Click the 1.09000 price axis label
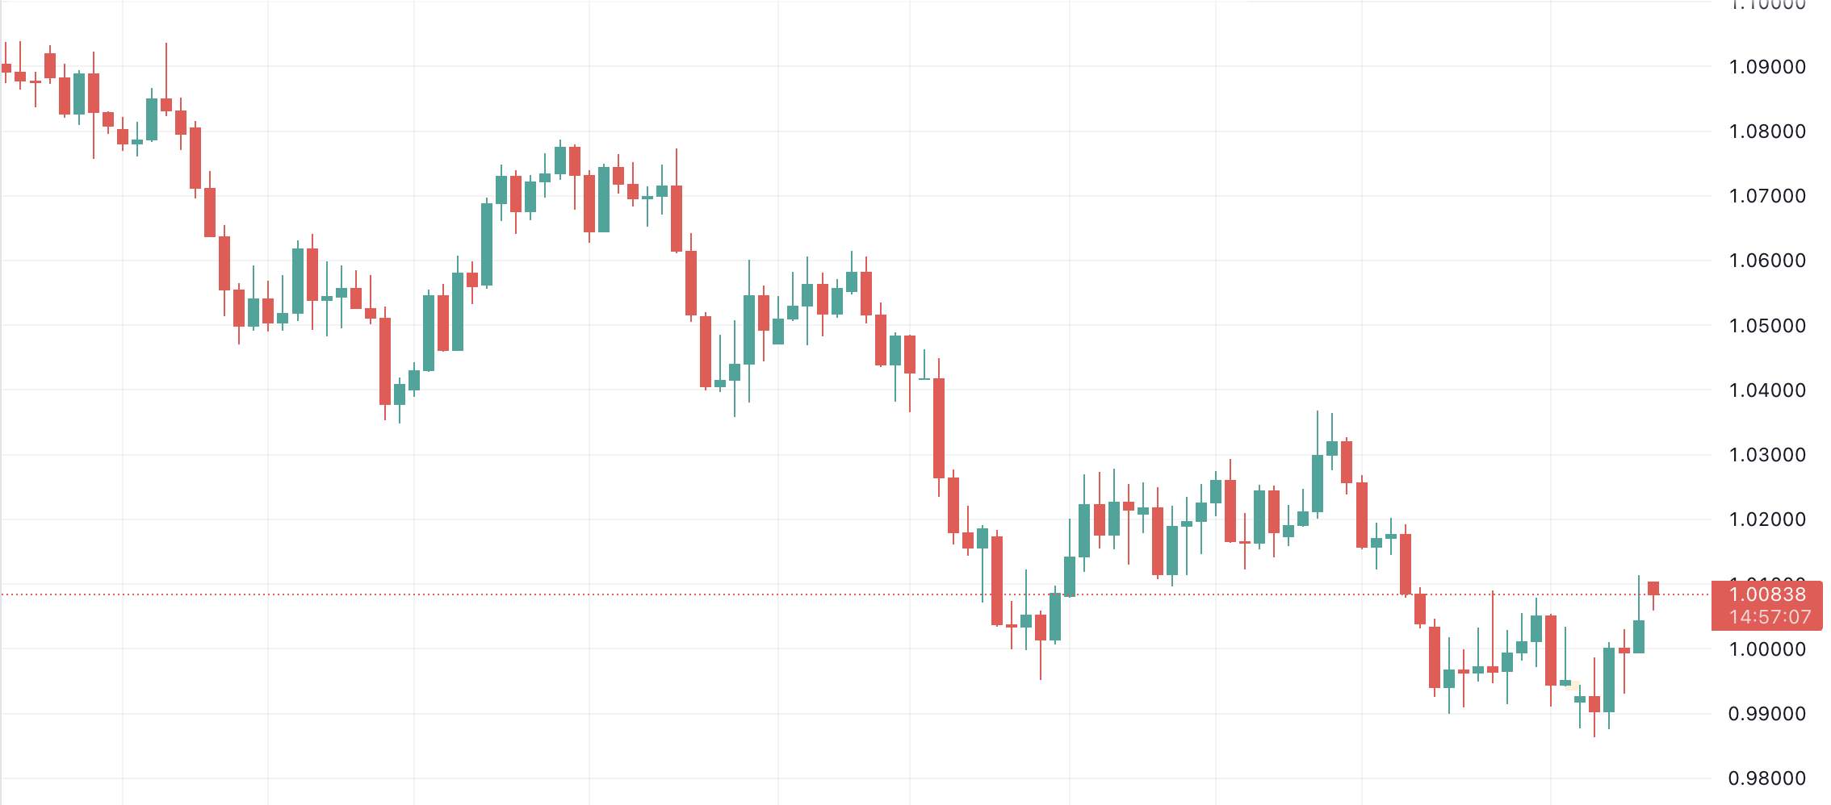The image size is (1831, 805). (x=1766, y=67)
